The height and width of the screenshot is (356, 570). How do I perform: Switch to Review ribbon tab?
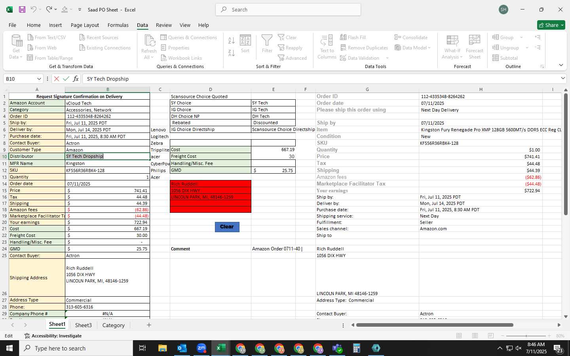click(x=164, y=25)
